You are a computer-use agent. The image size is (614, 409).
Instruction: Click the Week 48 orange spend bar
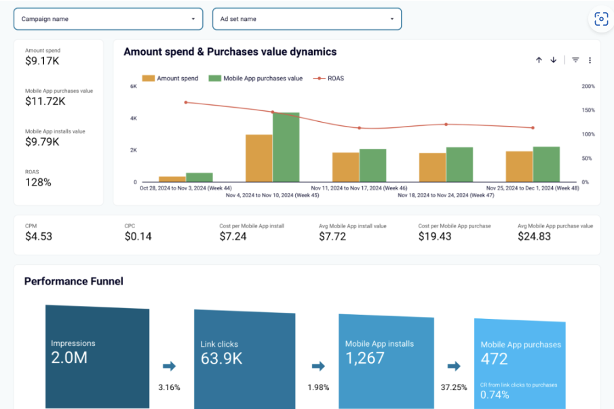(x=519, y=167)
